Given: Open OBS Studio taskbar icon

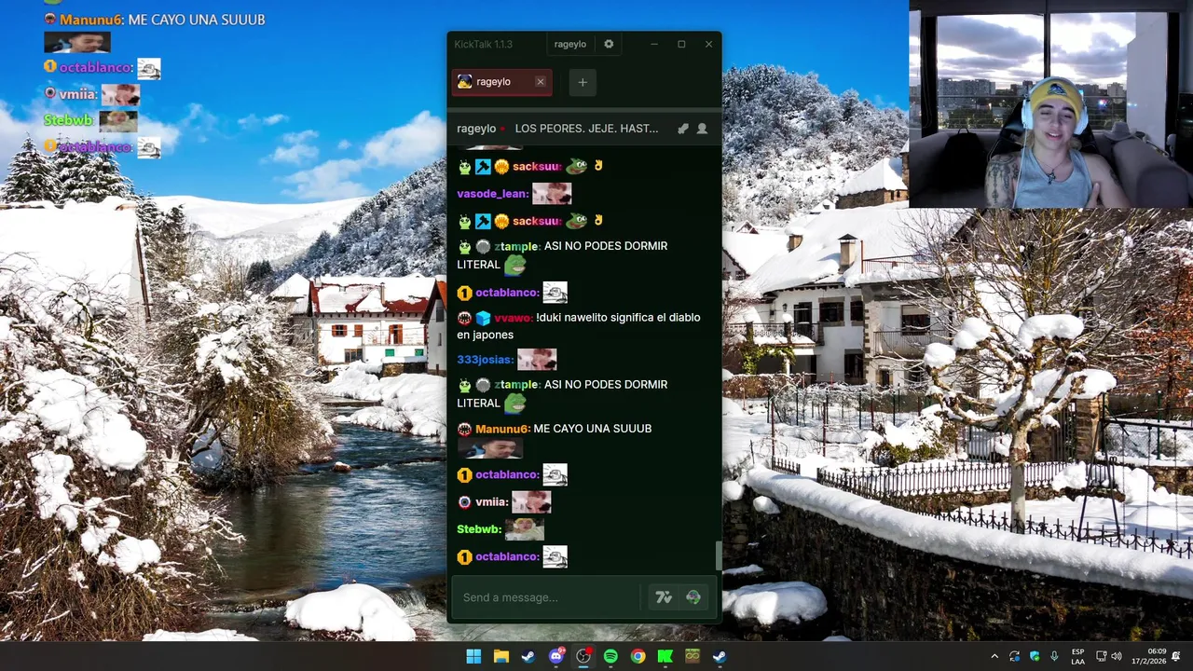Looking at the screenshot, I should pyautogui.click(x=583, y=656).
